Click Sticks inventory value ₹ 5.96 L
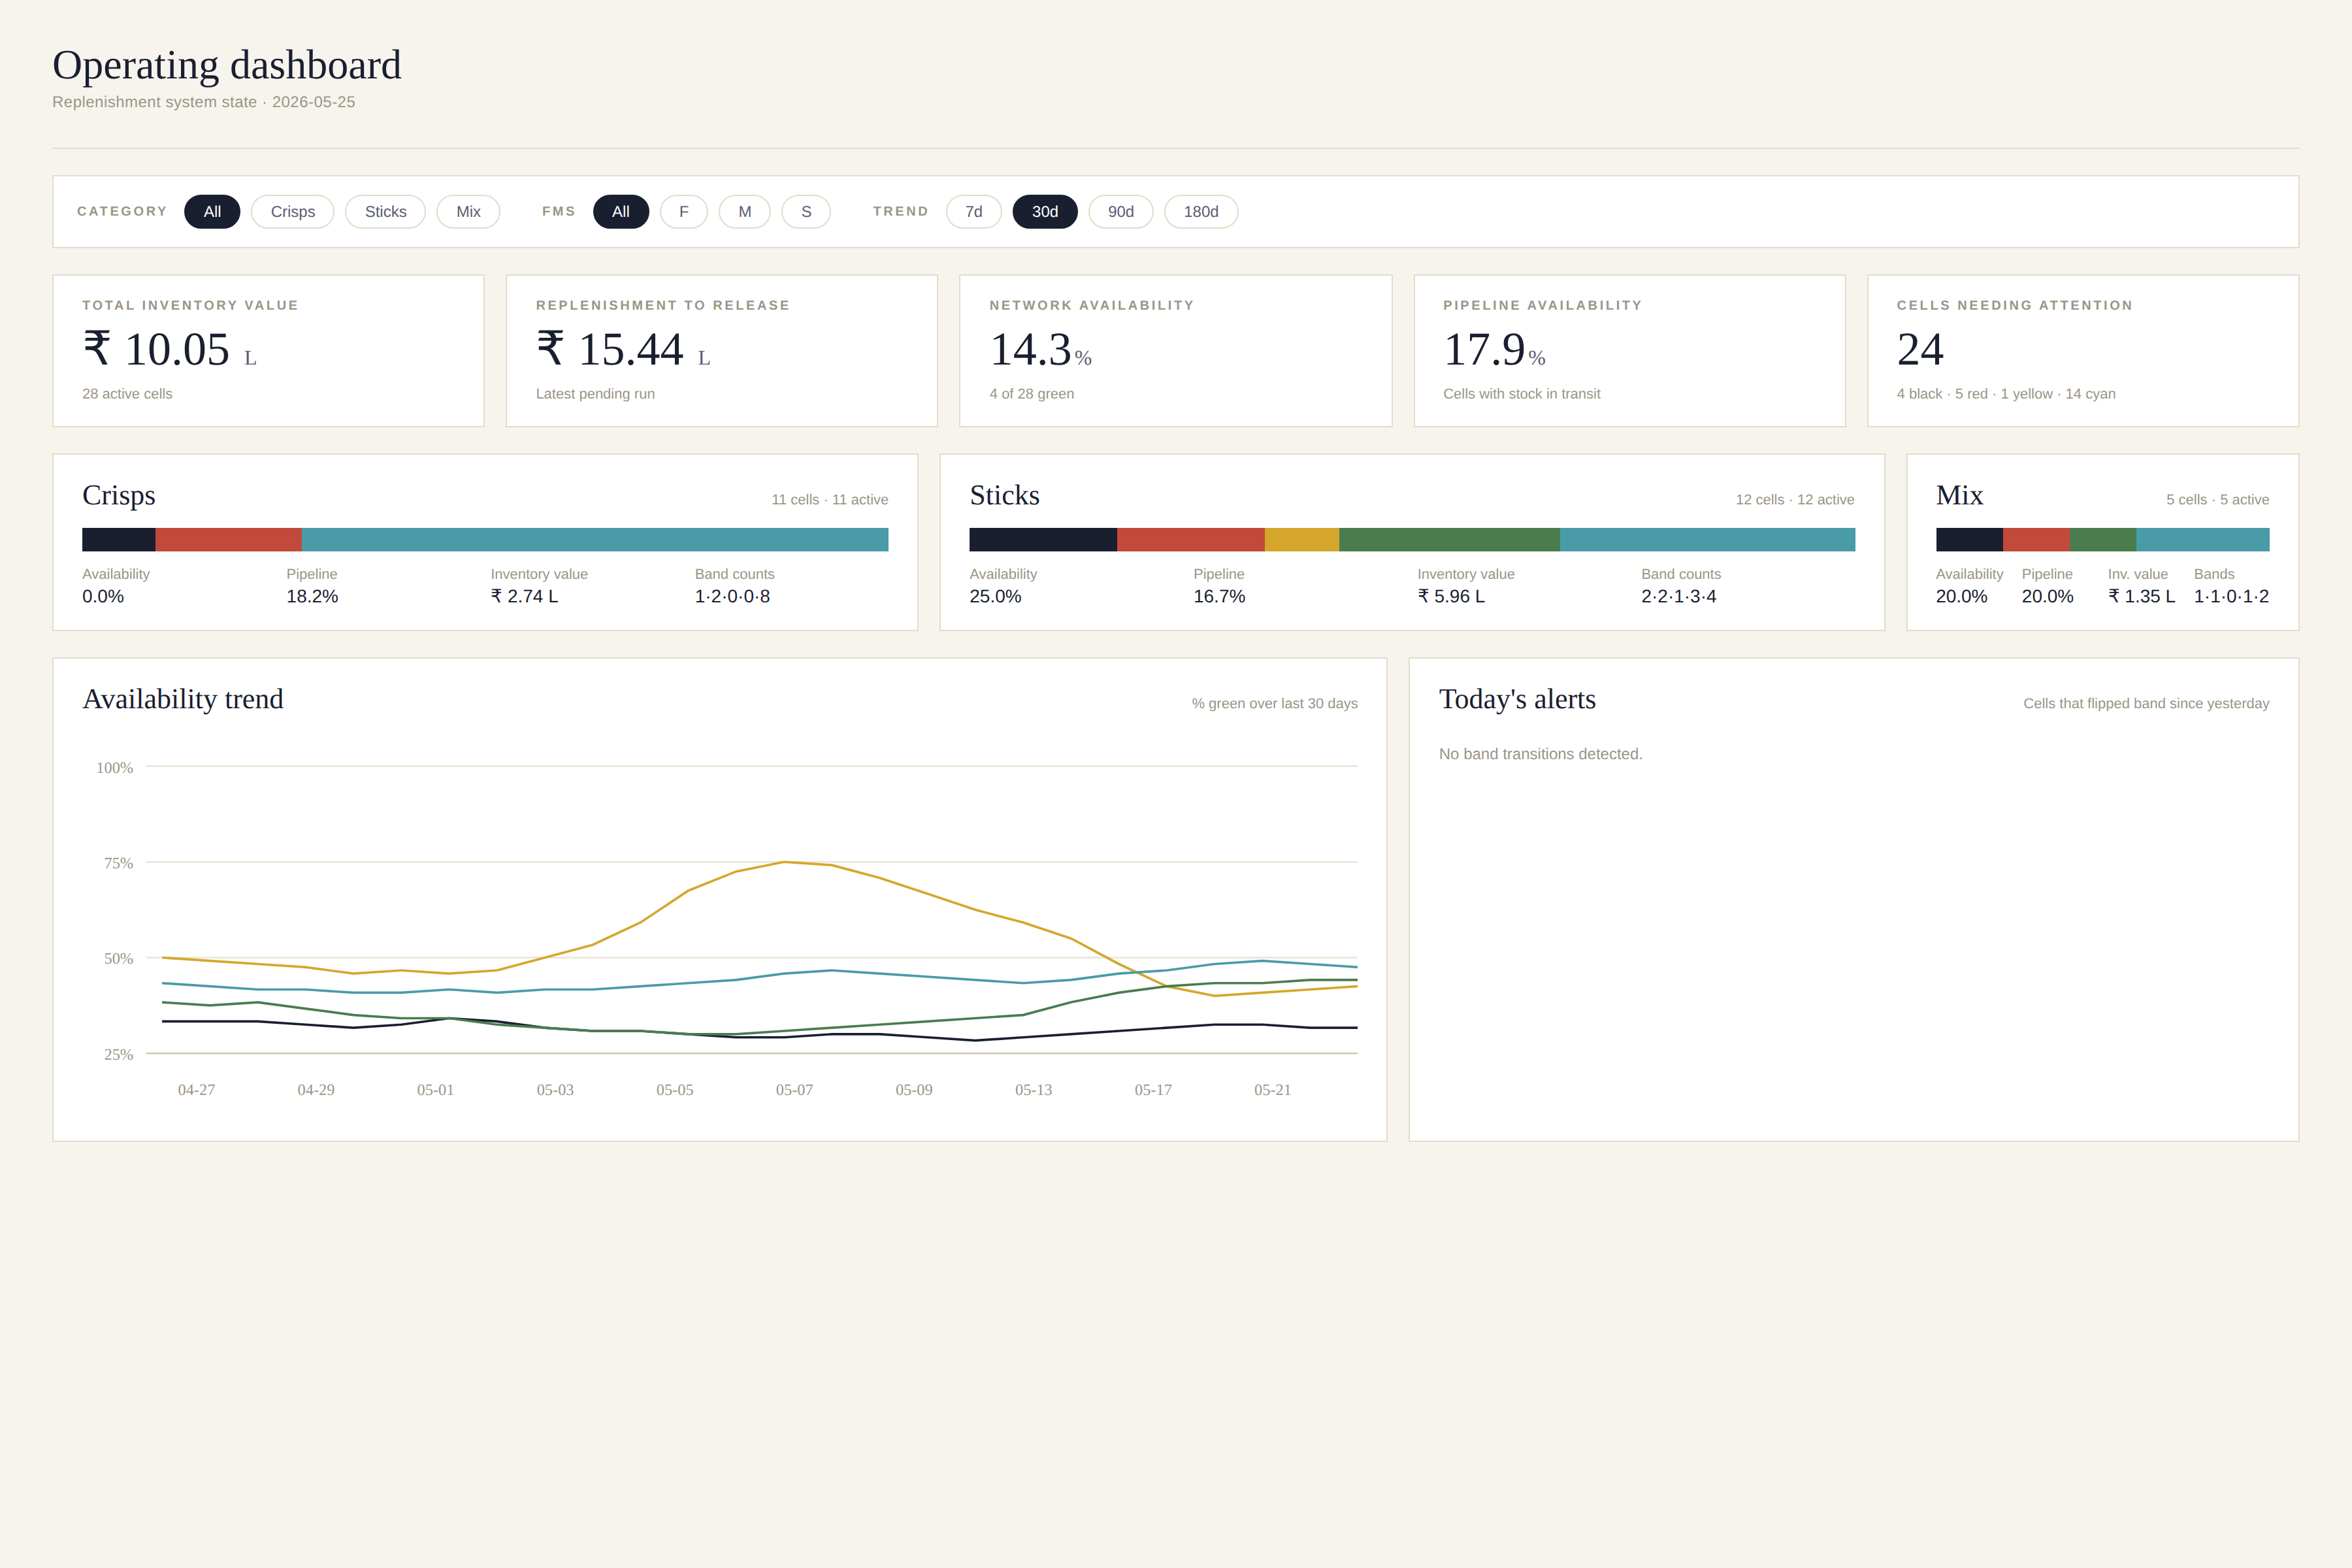This screenshot has height=1568, width=2352. tap(1451, 597)
